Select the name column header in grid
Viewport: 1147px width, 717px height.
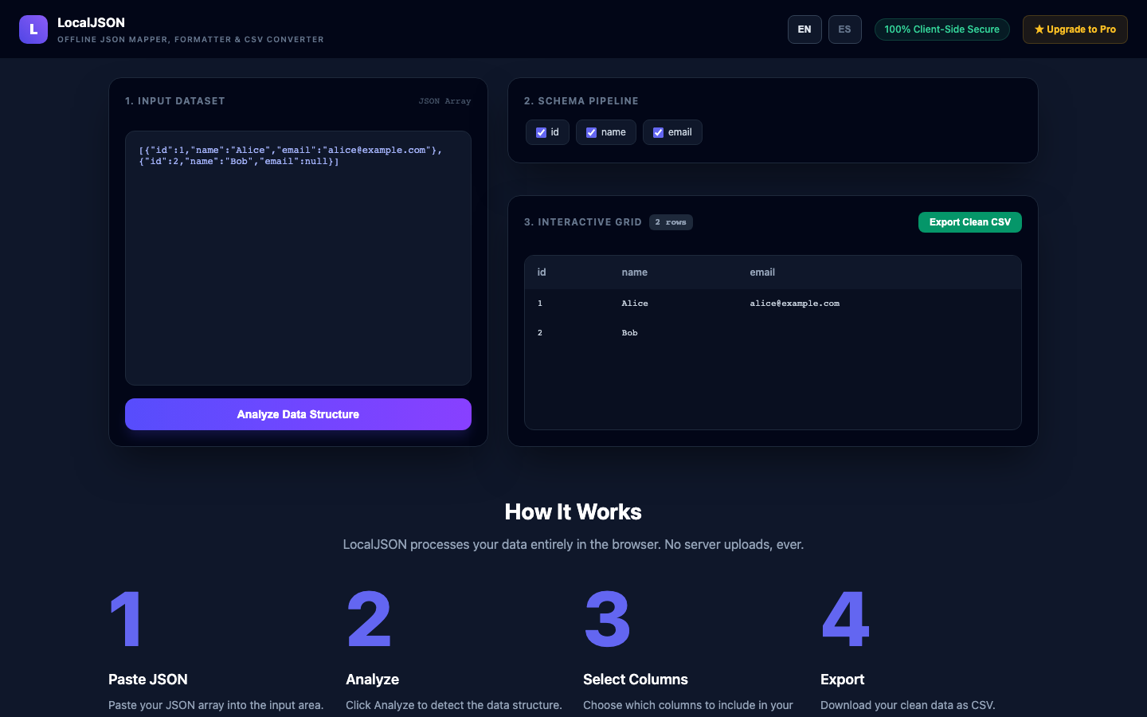(x=634, y=272)
